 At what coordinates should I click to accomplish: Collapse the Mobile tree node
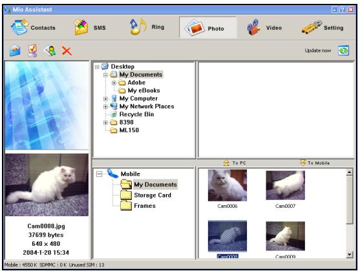click(x=99, y=174)
